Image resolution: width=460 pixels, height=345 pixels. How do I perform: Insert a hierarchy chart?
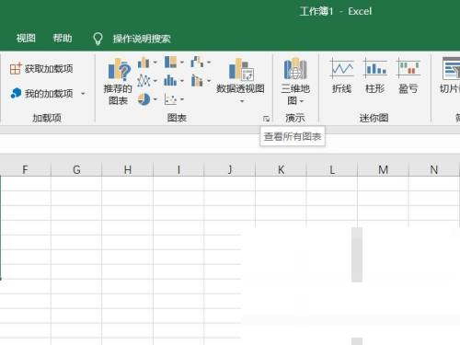click(170, 62)
